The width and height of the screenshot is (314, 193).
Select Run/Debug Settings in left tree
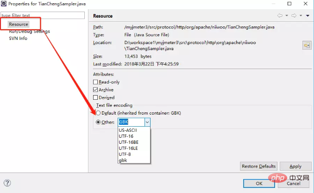(x=29, y=32)
